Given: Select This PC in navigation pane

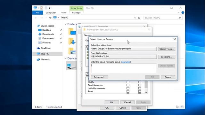Looking at the screenshot, I should pyautogui.click(x=47, y=54).
